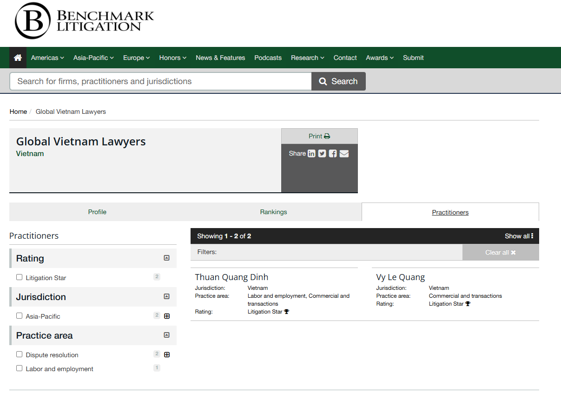Open Thuan Quang Dinh's profile
Viewport: 561px width, 399px height.
click(231, 277)
